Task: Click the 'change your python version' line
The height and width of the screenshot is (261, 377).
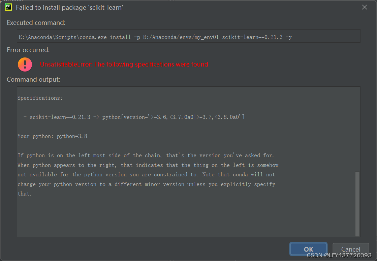Action: [146, 184]
